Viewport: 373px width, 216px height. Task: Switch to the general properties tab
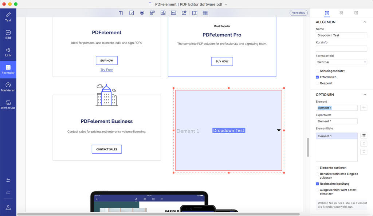pos(327,13)
